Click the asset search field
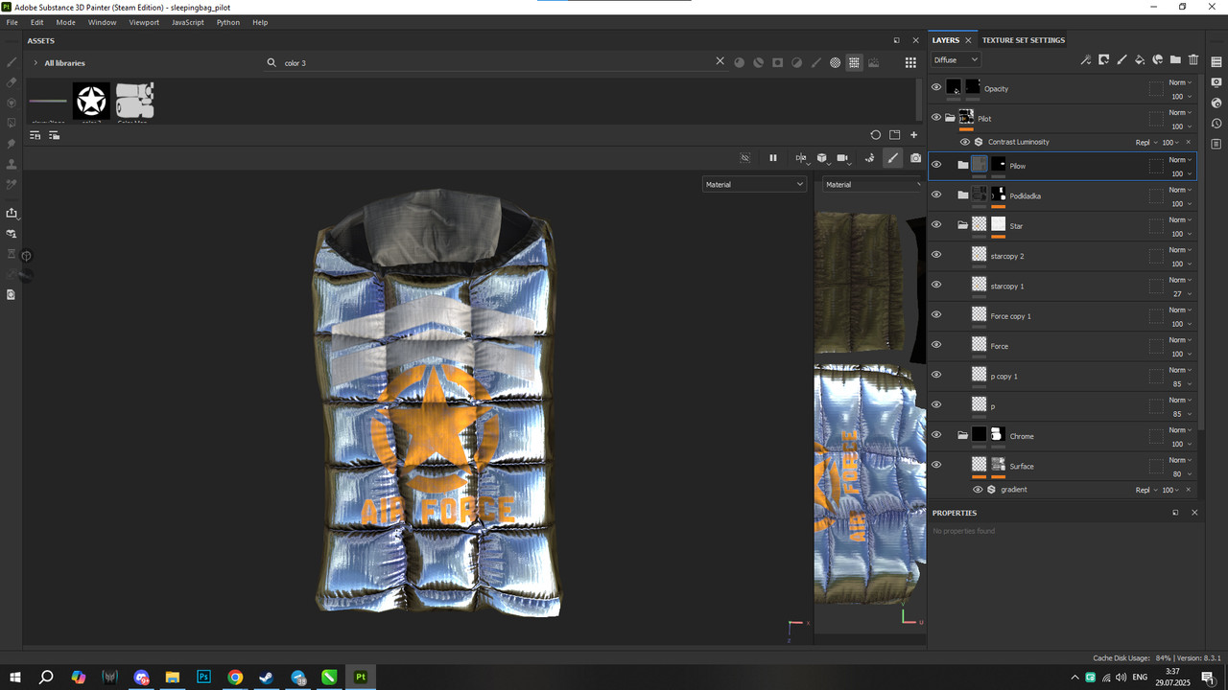The height and width of the screenshot is (690, 1228). coord(494,62)
